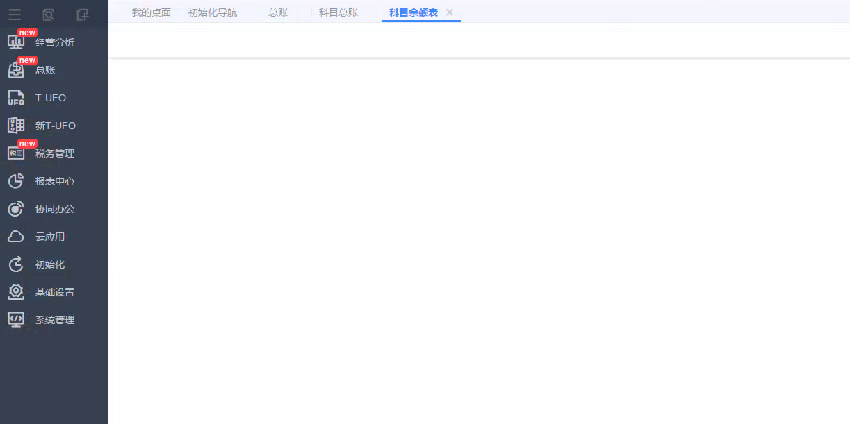This screenshot has height=424, width=850.
Task: Switch to the 我的桌面 tab
Action: 152,12
